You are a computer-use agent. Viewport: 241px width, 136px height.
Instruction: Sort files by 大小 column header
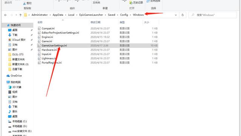[146, 22]
